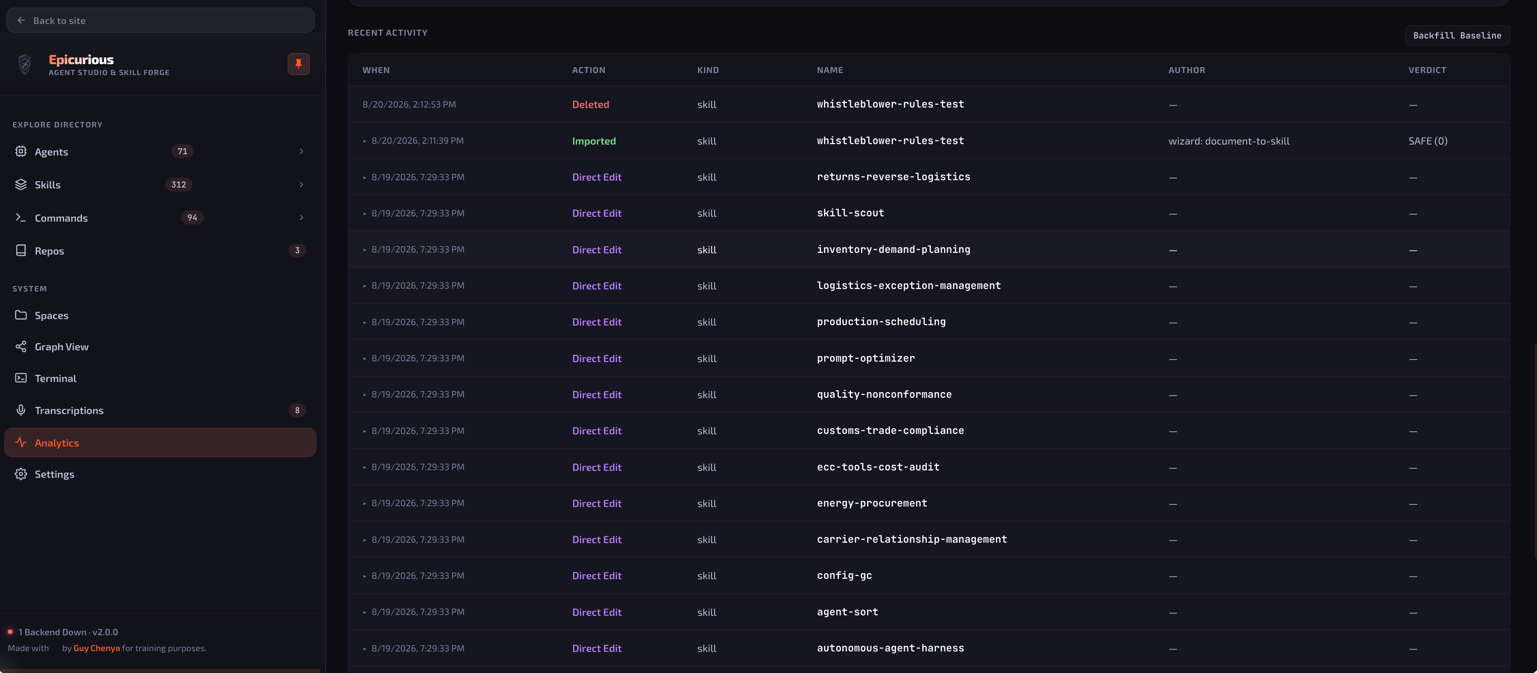This screenshot has width=1537, height=673.
Task: Click the Commands count badge 94
Action: 192,217
